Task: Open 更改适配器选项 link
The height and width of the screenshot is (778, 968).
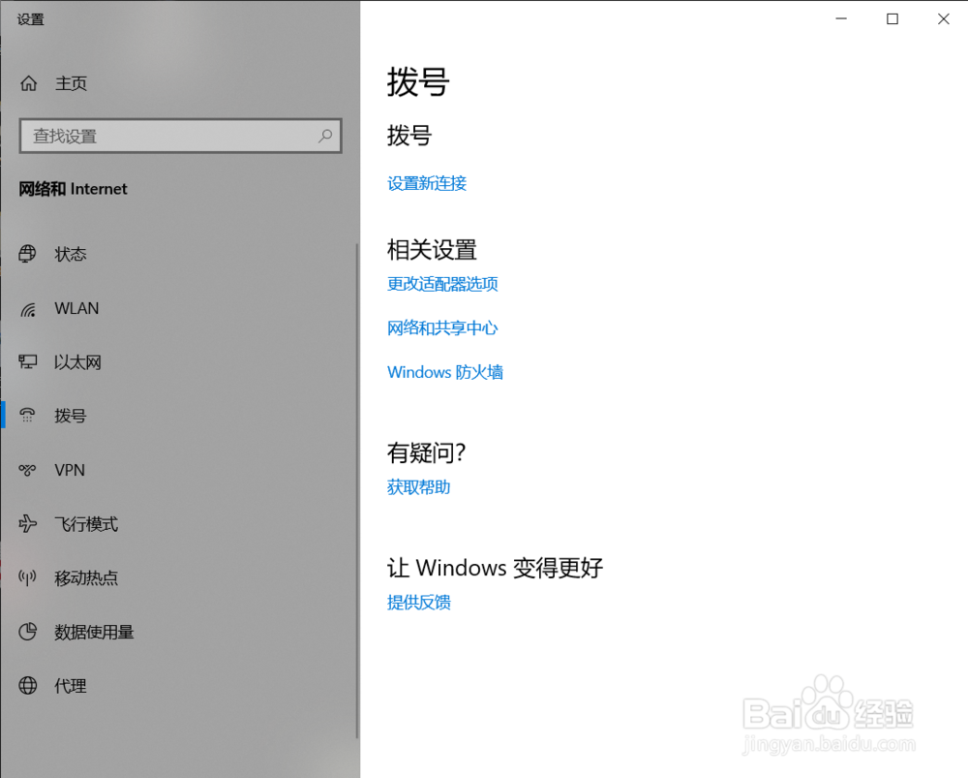Action: pos(442,284)
